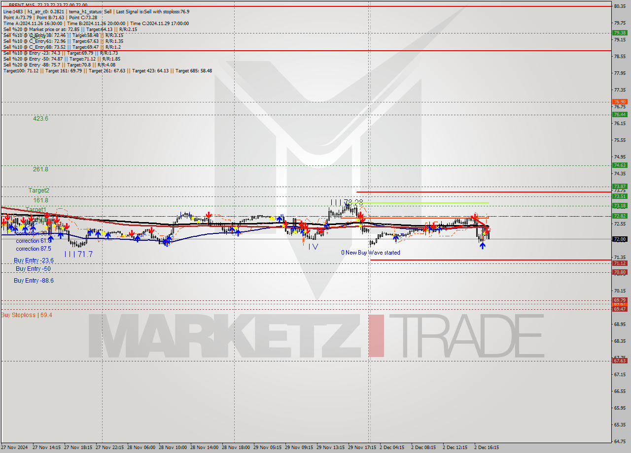Click the 423.6 Fibonacci level label
631x453 pixels.
pyautogui.click(x=40, y=119)
